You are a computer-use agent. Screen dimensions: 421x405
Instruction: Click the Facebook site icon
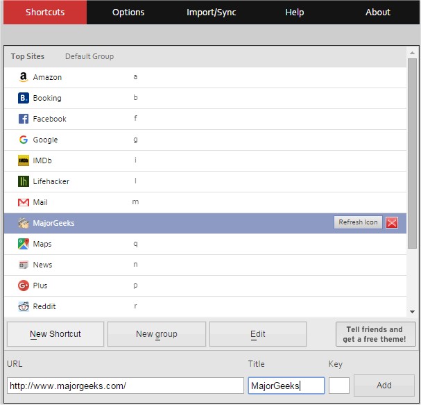tap(24, 119)
